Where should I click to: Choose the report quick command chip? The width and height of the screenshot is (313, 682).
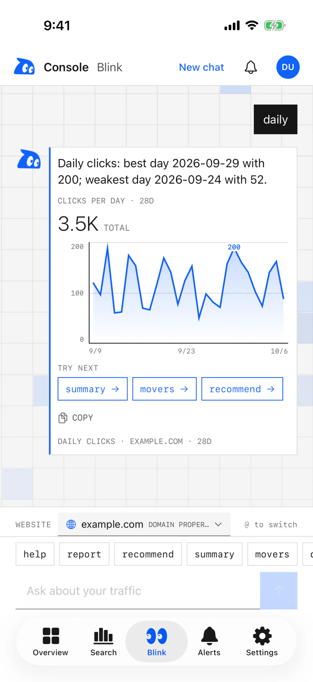[84, 554]
